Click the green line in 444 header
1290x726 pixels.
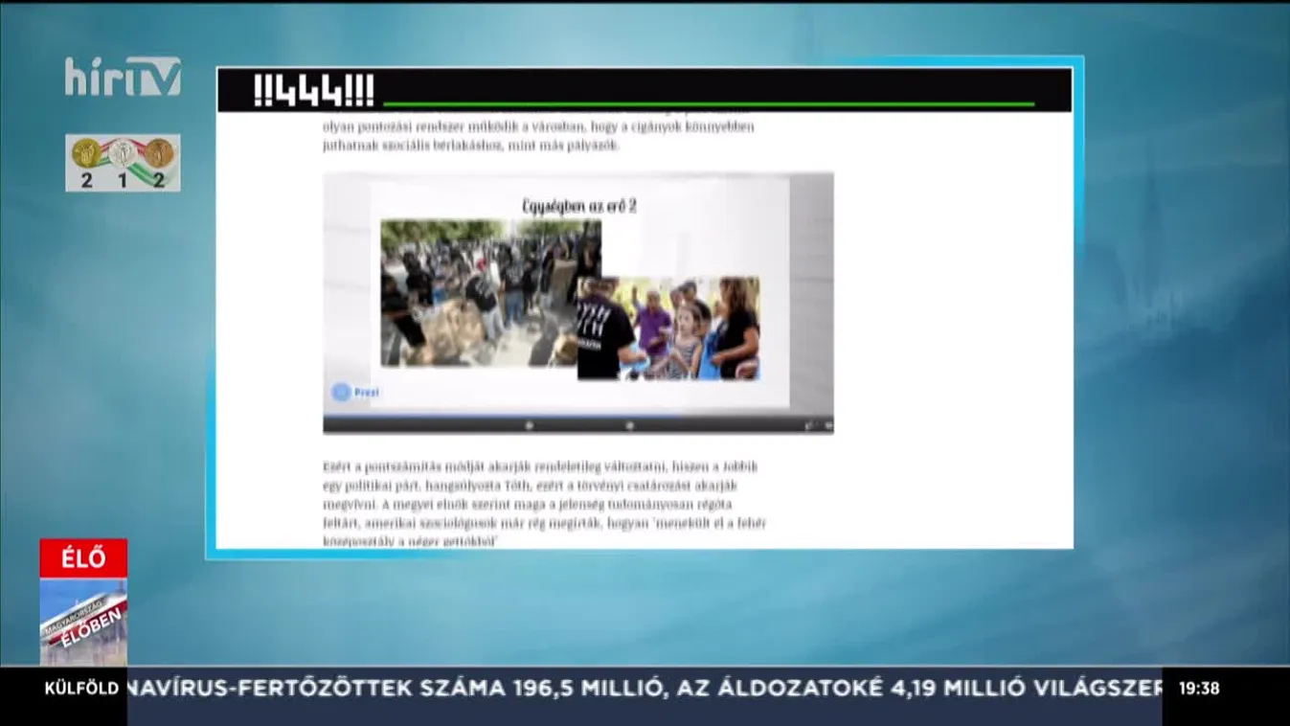click(x=709, y=103)
